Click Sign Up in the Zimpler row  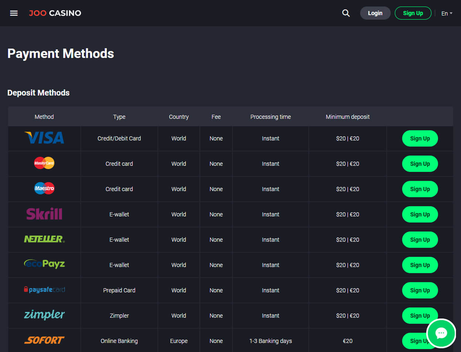(420, 316)
